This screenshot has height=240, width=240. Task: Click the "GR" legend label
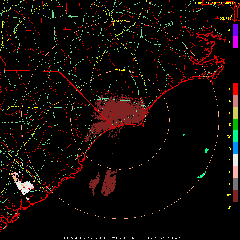[x=229, y=101]
